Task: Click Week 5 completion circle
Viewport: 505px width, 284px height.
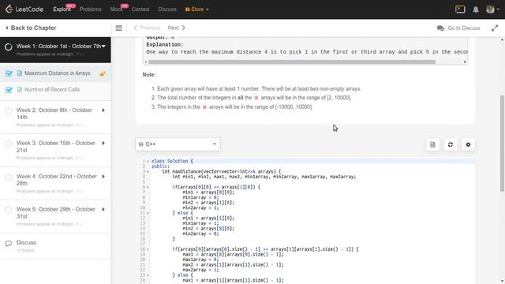Action: pos(9,210)
